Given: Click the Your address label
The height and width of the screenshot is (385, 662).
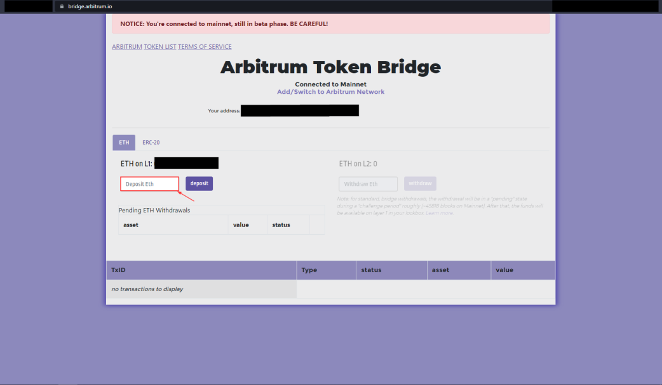Looking at the screenshot, I should 224,111.
